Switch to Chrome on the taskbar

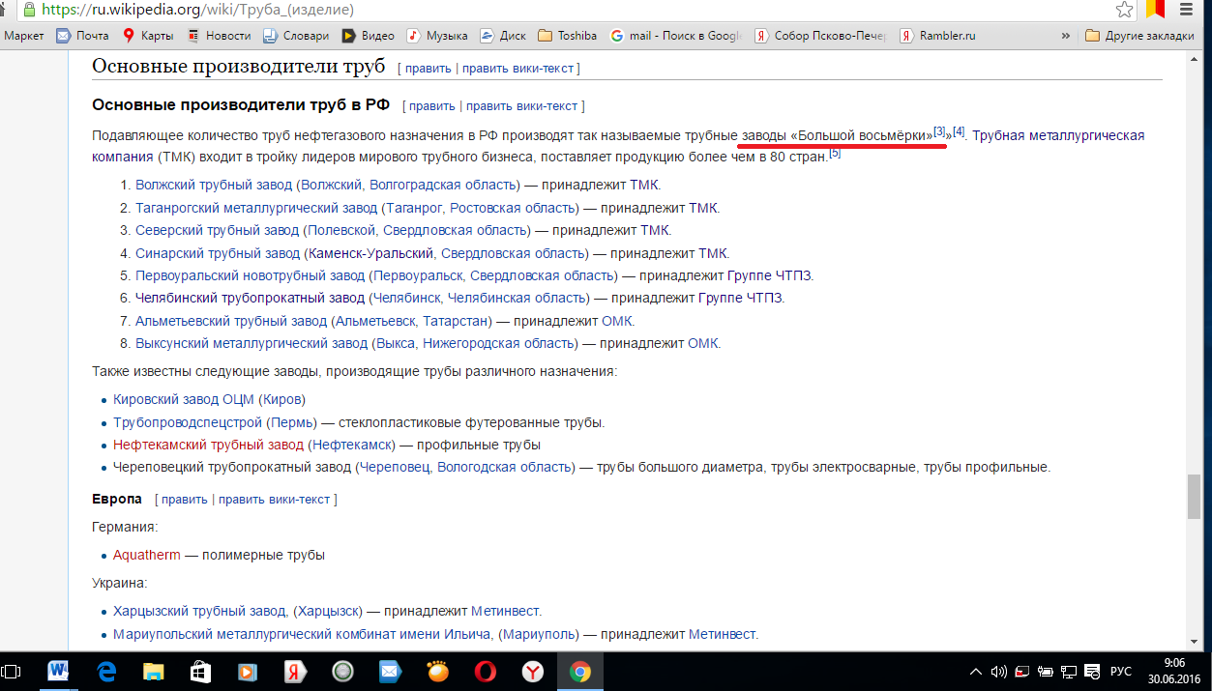coord(579,671)
